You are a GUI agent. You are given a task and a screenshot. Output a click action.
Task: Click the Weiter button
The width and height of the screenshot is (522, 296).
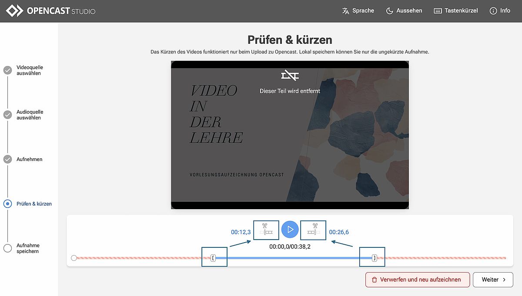coord(493,280)
